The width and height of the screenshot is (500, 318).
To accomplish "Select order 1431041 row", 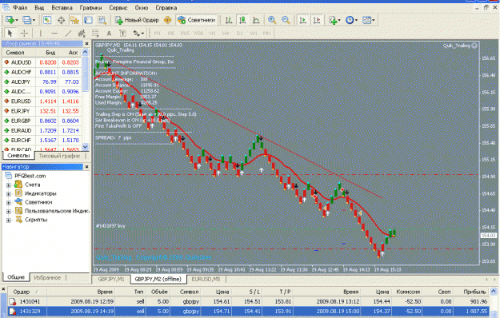I will pyautogui.click(x=249, y=301).
